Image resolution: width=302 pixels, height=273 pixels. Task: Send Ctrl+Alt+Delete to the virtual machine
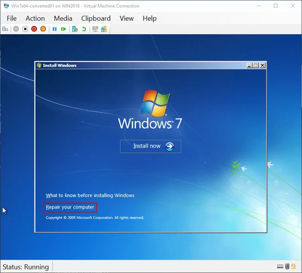click(5, 29)
